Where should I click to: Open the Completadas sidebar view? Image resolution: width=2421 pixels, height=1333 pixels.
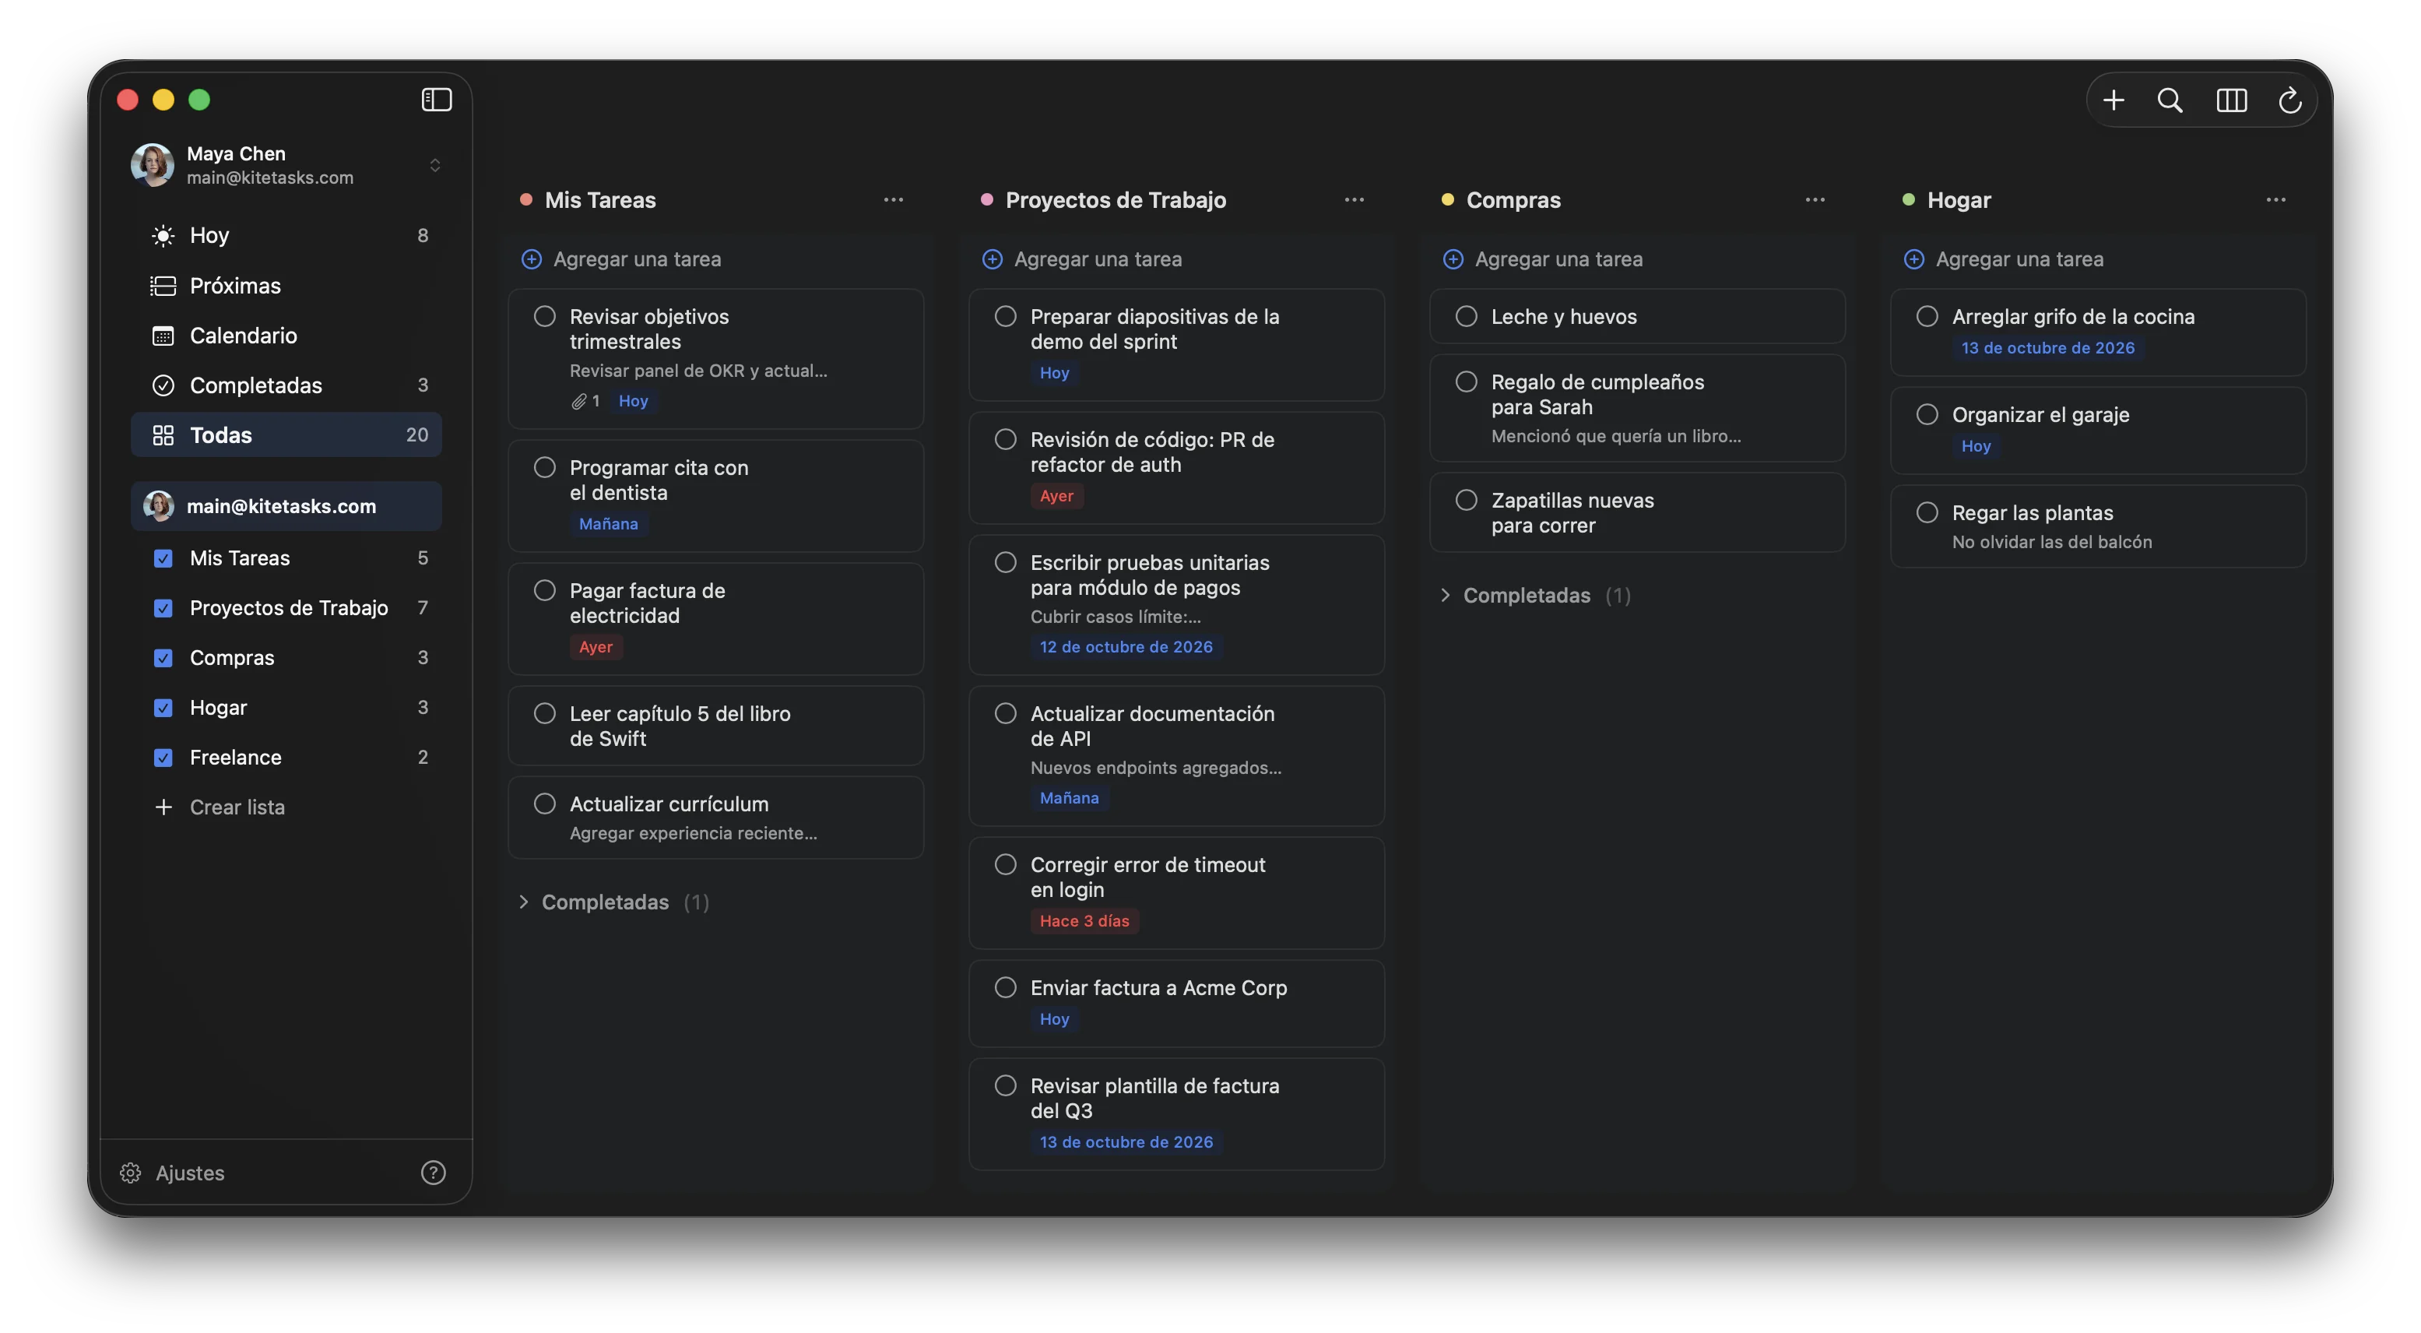coord(286,385)
